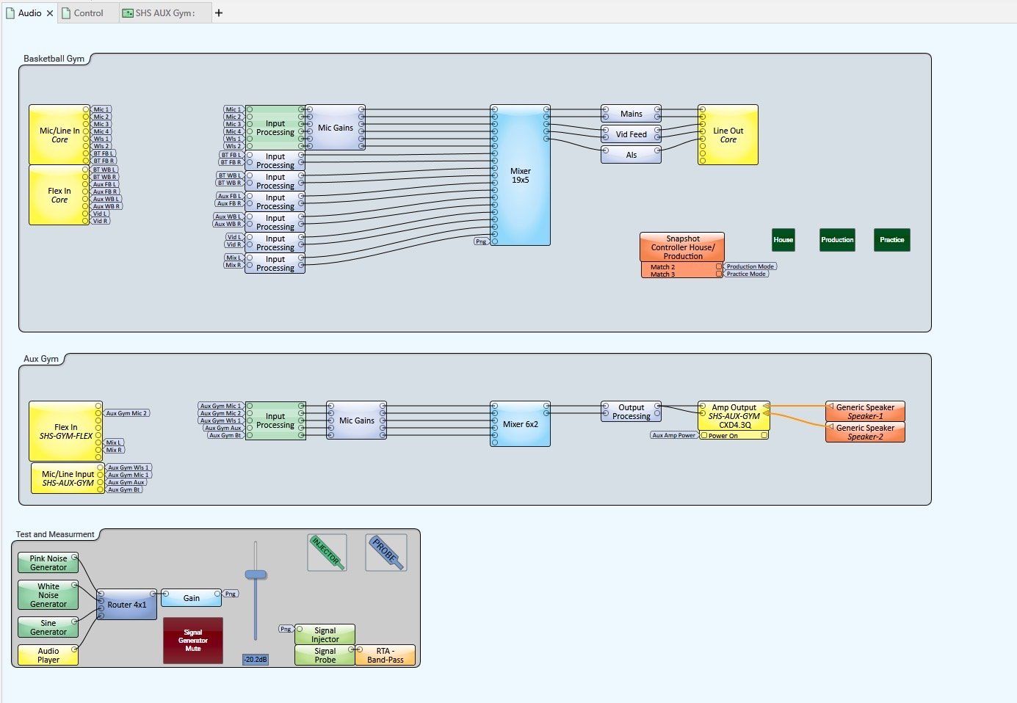Screen dimensions: 1017x703
Task: Select the Router 4x1 block
Action: pos(126,605)
